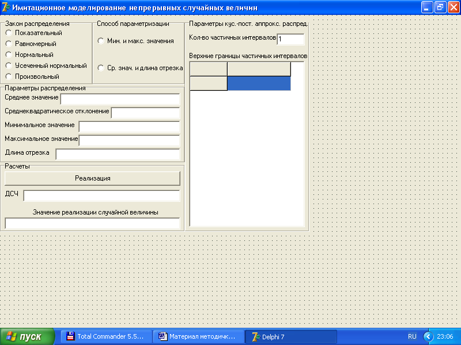
Task: Click the ДСЧ input field
Action: [101, 195]
